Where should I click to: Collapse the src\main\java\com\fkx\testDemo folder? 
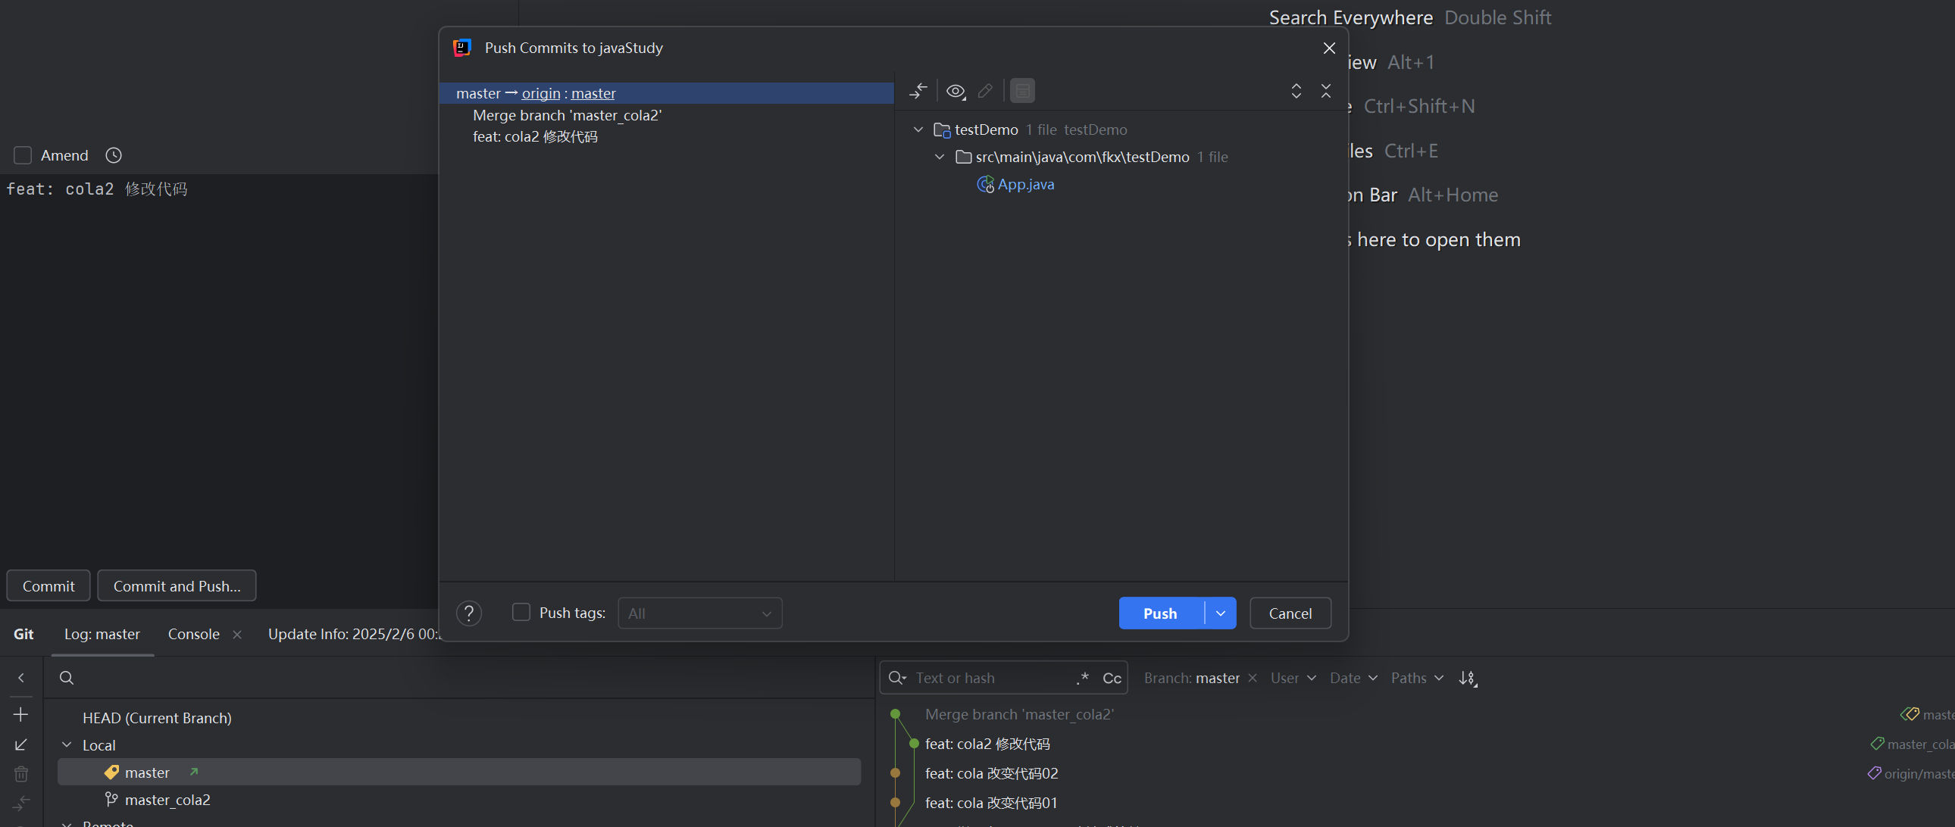point(940,157)
